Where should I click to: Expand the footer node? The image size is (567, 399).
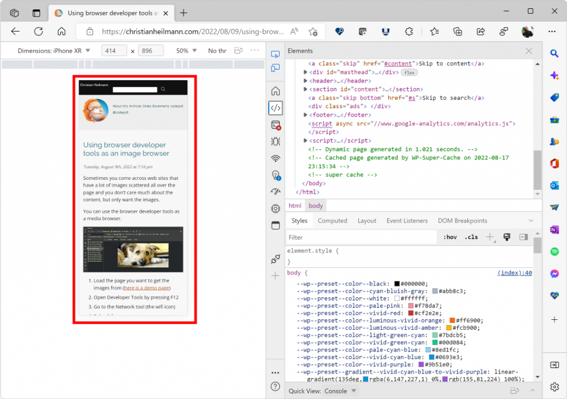[x=305, y=115]
